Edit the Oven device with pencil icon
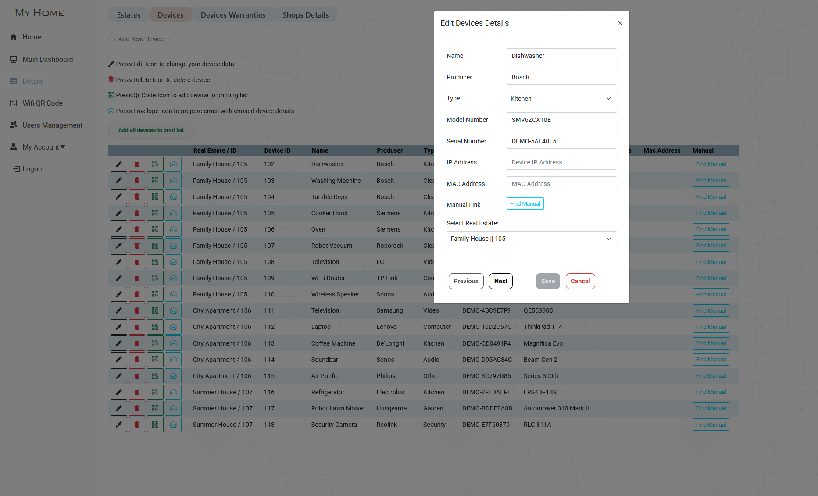Viewport: 818px width, 496px height. click(x=119, y=229)
